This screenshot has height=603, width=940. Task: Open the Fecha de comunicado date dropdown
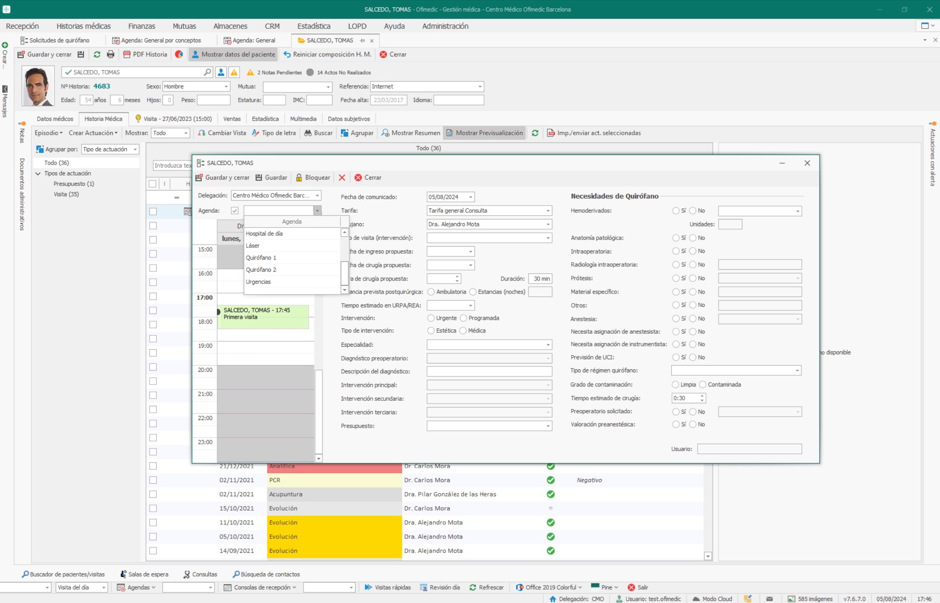471,197
